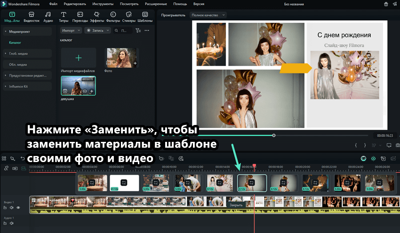Click the media search field
This screenshot has width=400, height=233.
[123, 31]
